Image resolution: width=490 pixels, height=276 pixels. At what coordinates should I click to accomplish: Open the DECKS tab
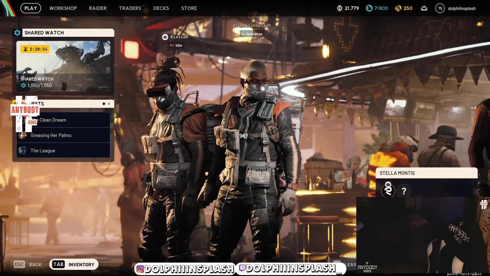[x=161, y=8]
